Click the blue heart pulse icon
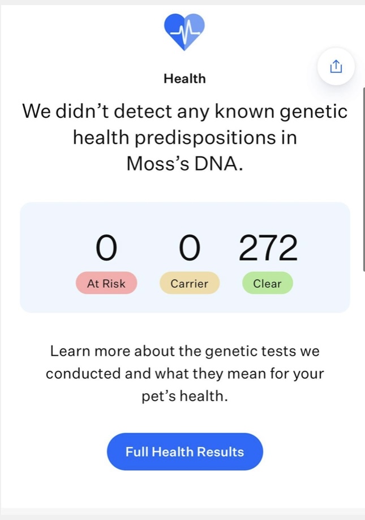 [x=184, y=30]
